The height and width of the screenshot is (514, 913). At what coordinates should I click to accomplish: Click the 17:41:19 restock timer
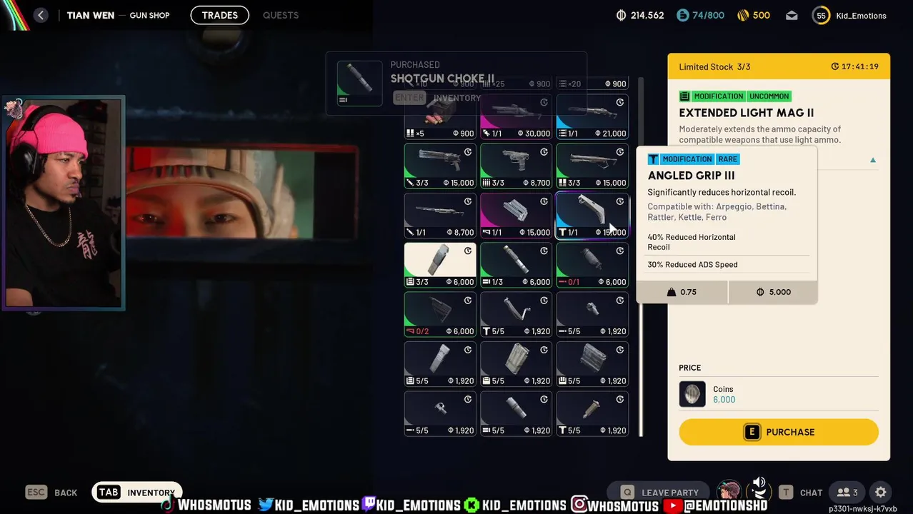coord(855,66)
